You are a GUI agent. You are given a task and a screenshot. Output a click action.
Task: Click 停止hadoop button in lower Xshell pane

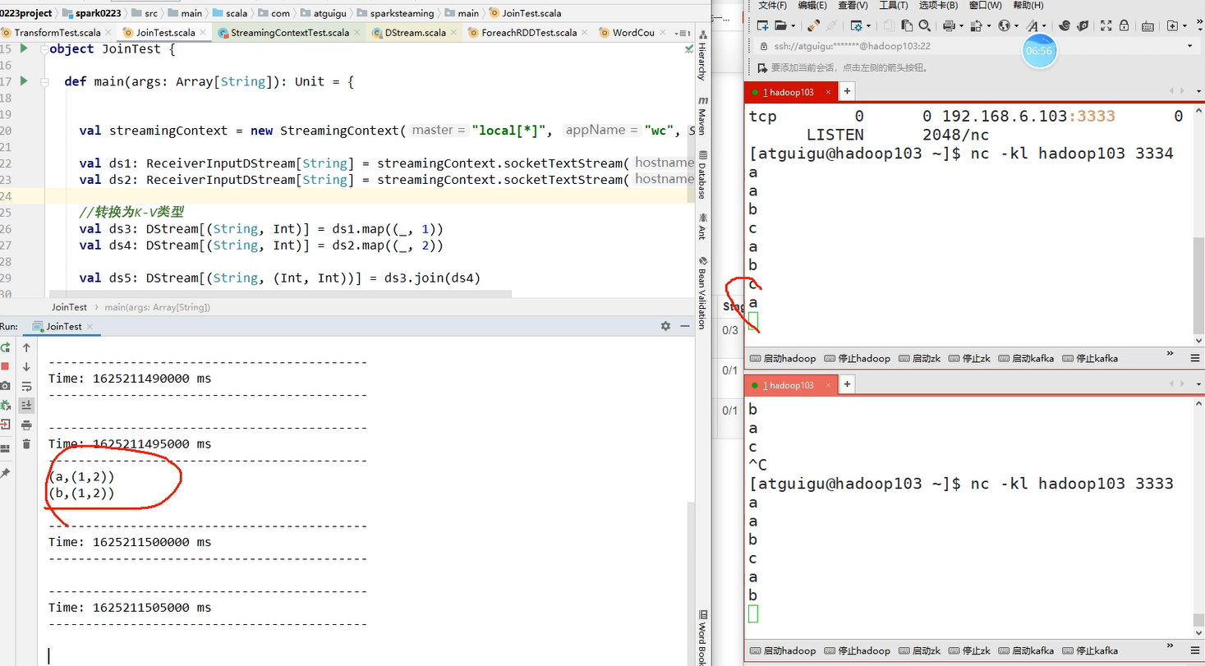[857, 650]
